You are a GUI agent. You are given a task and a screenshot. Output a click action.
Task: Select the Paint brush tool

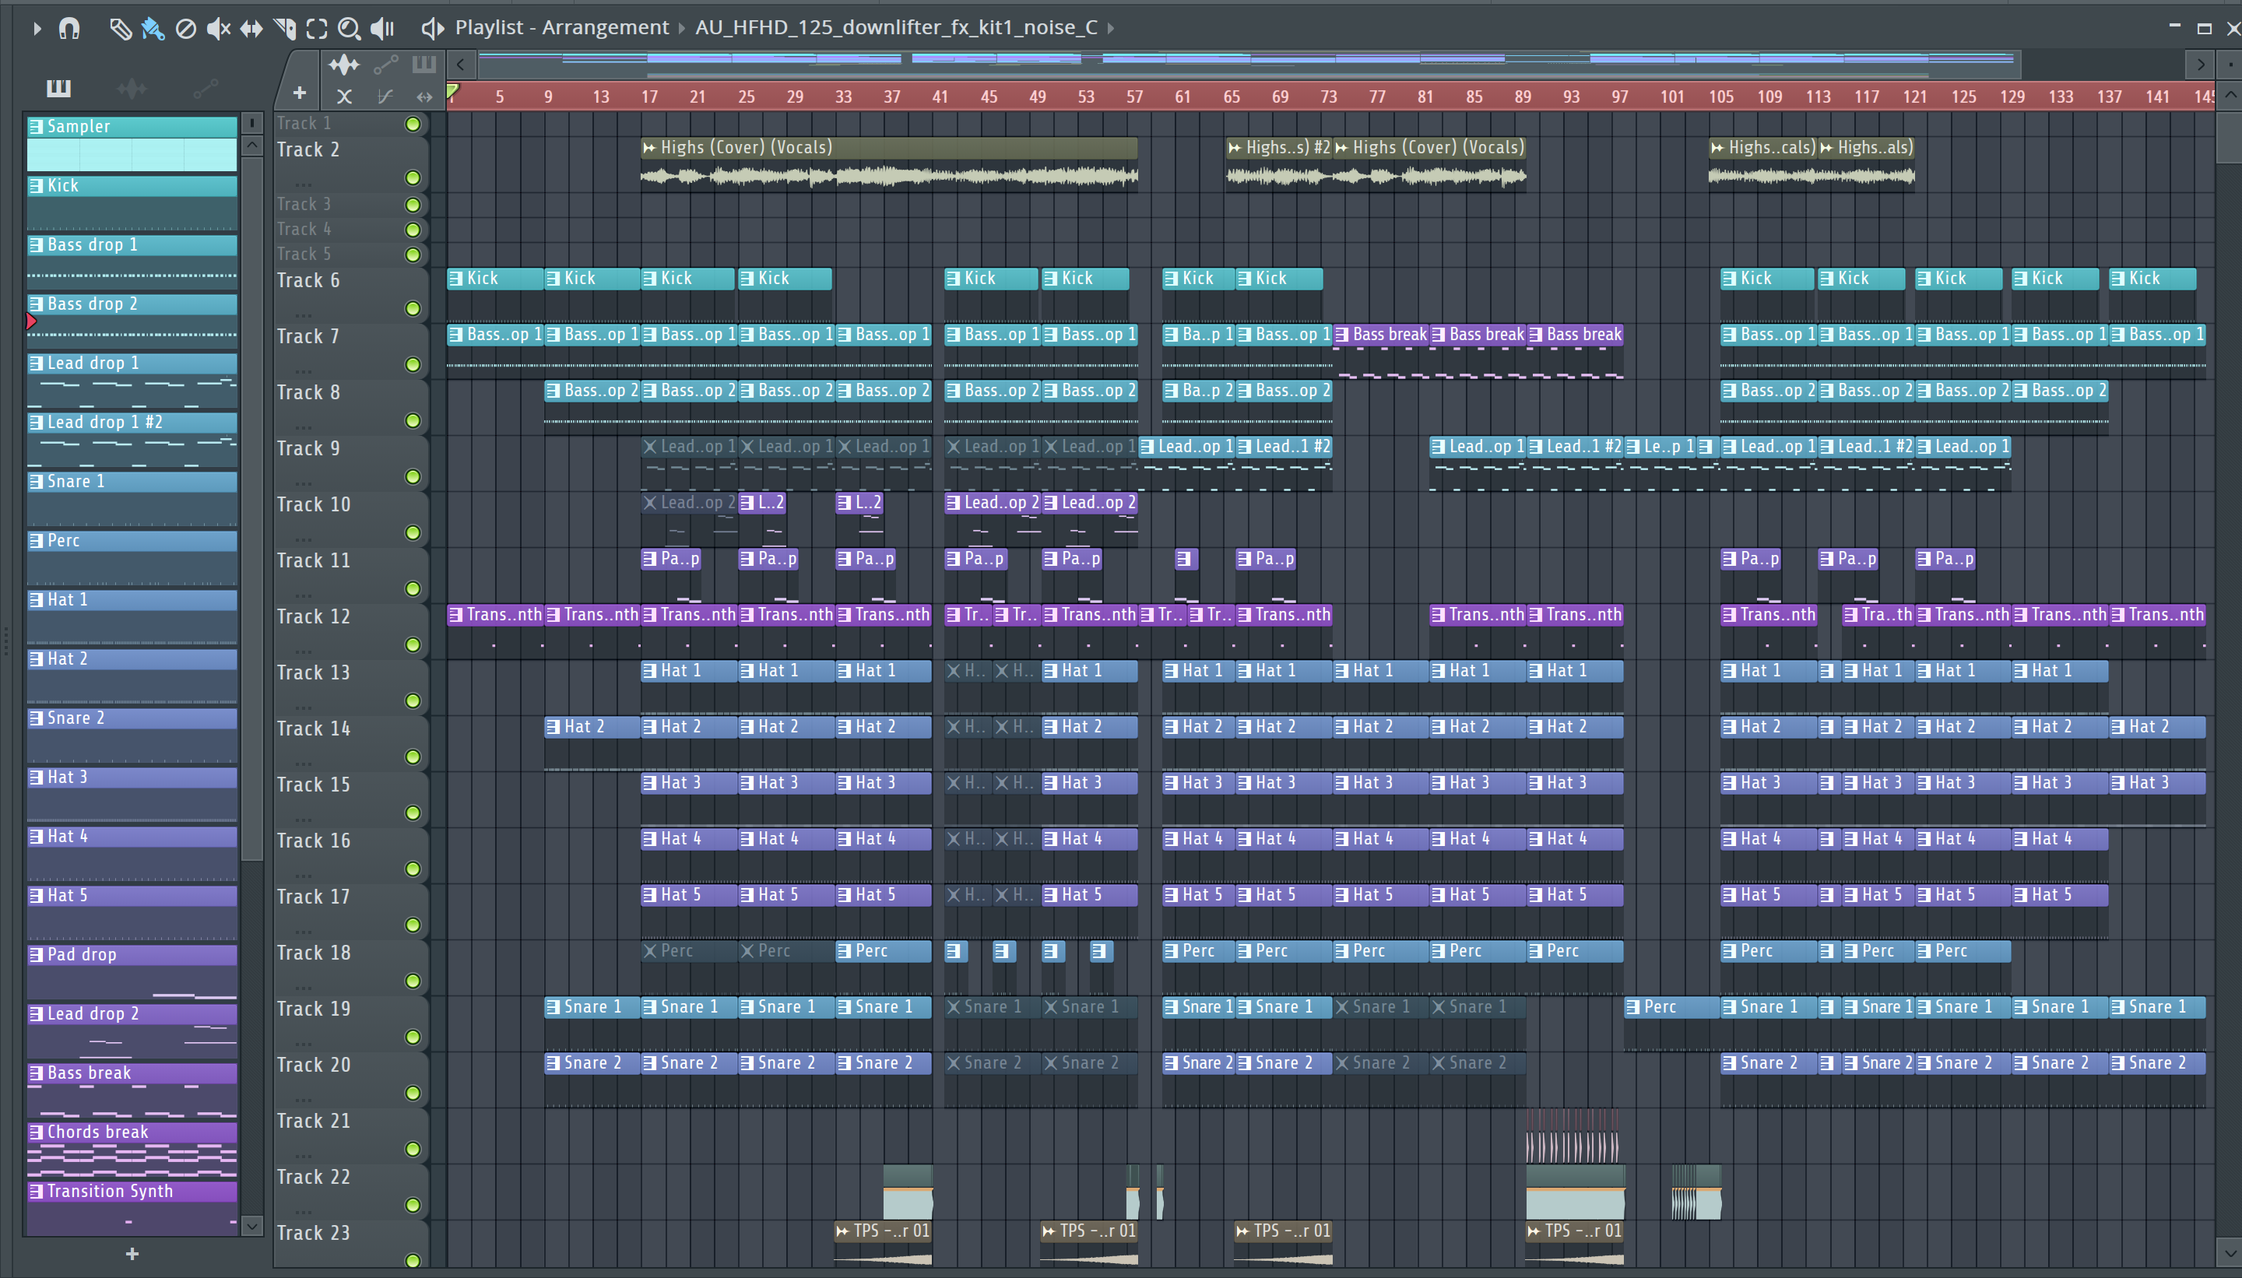coord(153,29)
